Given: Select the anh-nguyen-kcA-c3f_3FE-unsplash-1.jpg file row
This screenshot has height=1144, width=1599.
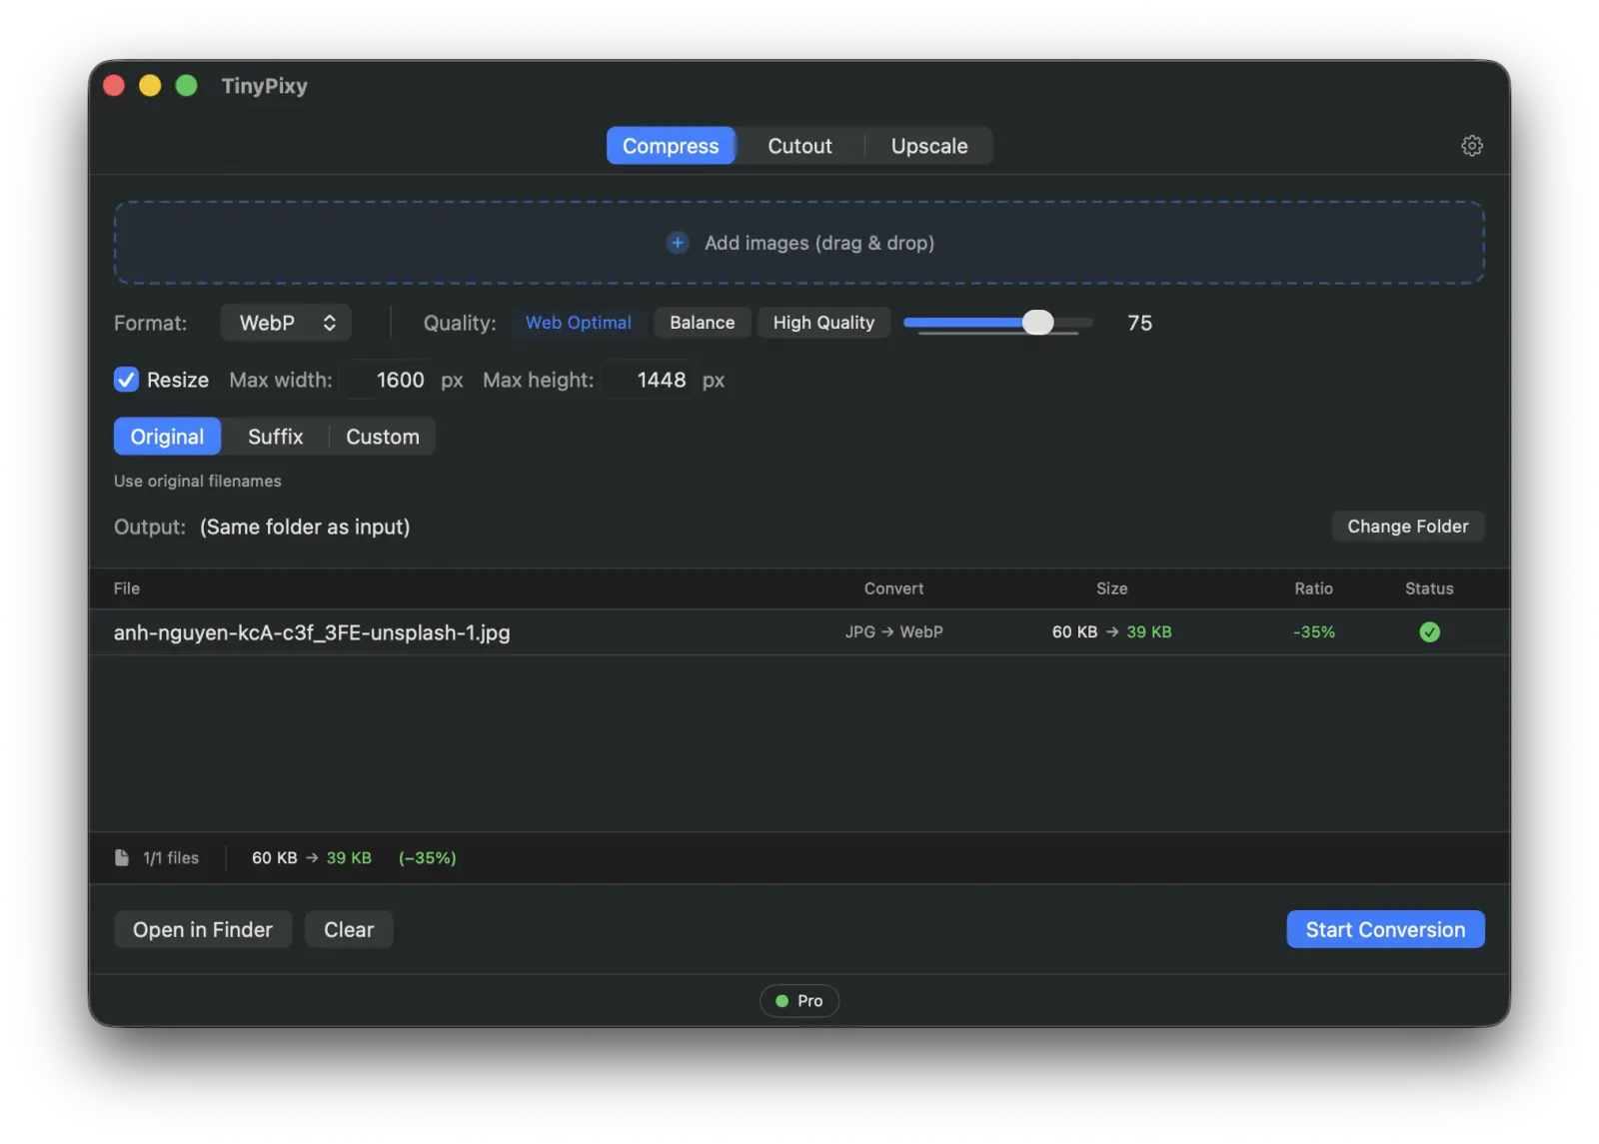Looking at the screenshot, I should coord(799,631).
